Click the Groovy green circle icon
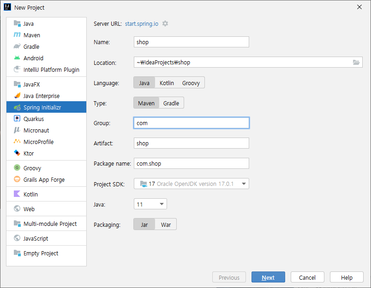The width and height of the screenshot is (371, 288). [x=17, y=168]
